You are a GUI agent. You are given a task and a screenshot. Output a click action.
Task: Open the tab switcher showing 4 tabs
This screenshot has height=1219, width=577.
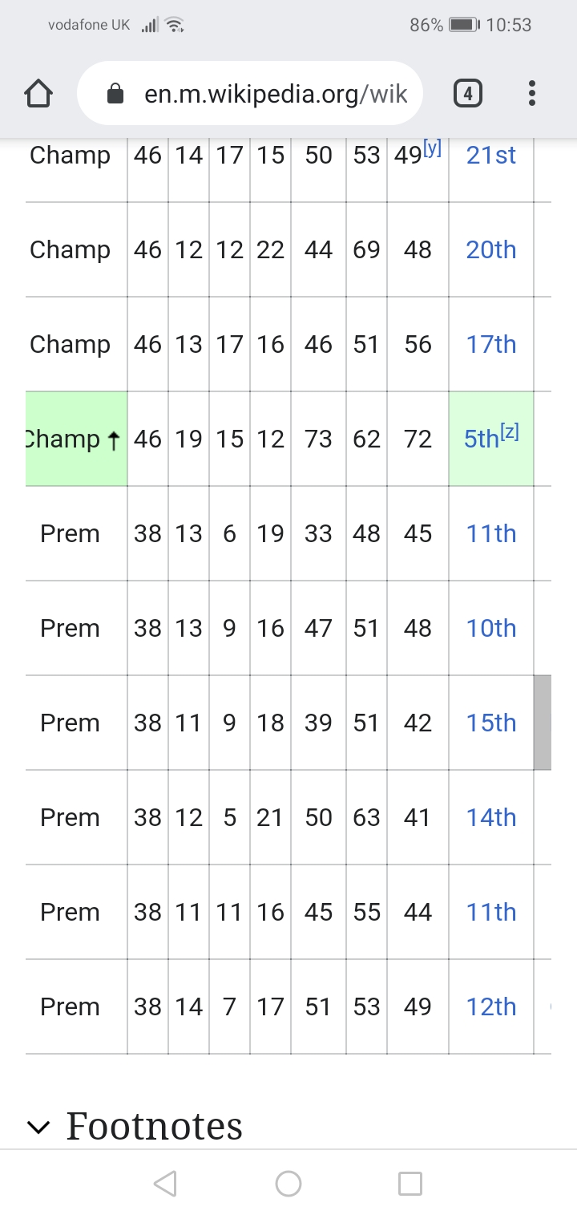(468, 94)
